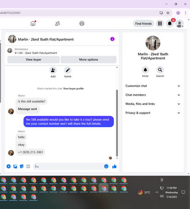Screen dimensions: 190x209
Task: Show hidden system tray icons chevron
Action: (157, 192)
